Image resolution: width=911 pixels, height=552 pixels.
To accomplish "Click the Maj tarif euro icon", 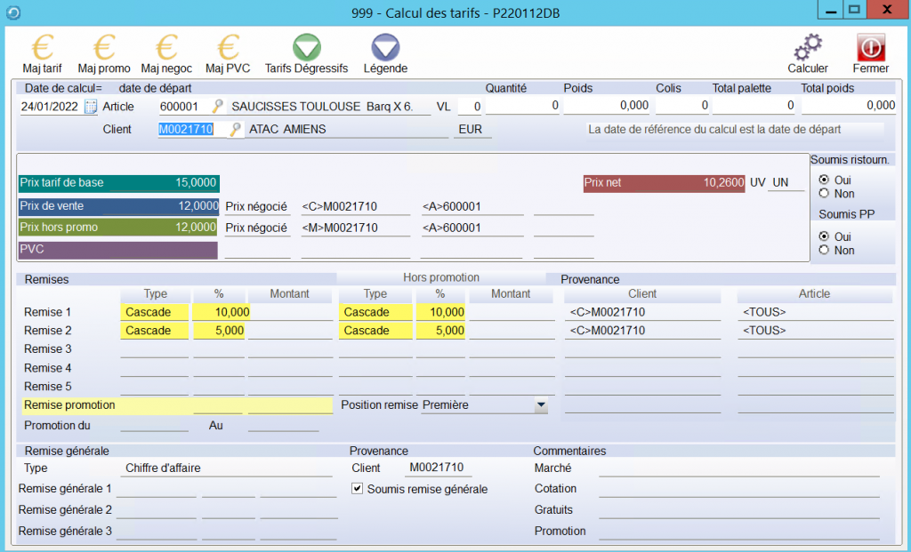I will pos(42,48).
